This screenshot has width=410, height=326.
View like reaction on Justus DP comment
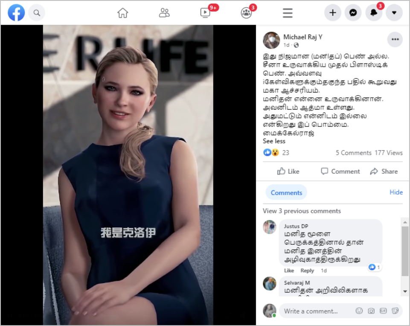374,267
